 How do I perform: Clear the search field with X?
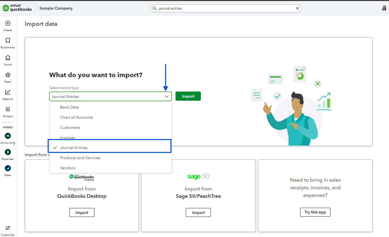297,8
